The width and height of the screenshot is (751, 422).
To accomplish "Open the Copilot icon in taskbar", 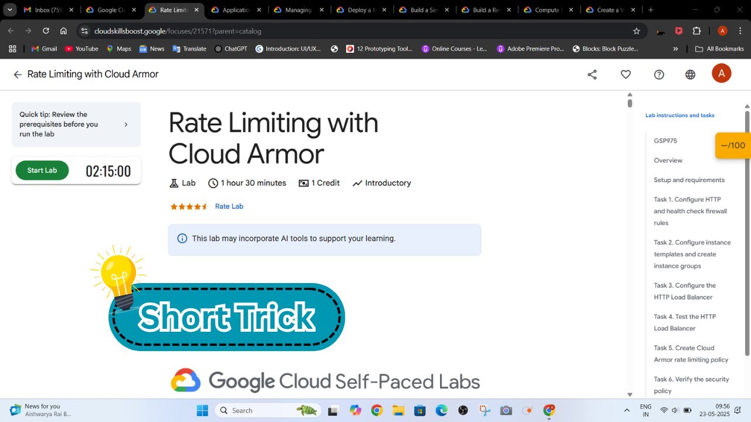I will click(x=355, y=410).
